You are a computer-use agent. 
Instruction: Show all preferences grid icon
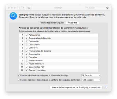coord(29,8)
